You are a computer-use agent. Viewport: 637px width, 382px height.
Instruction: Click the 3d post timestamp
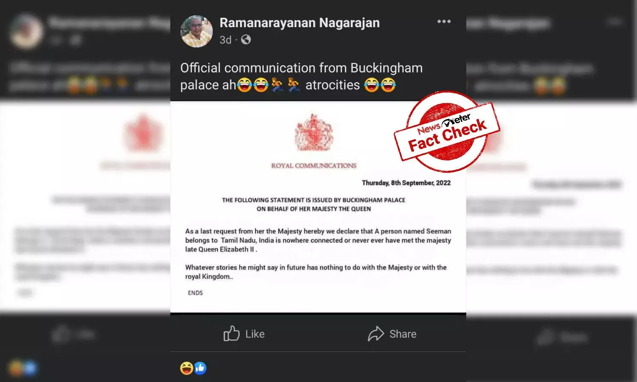click(225, 40)
